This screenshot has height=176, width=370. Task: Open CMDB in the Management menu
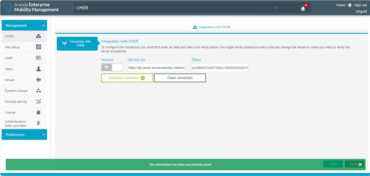pyautogui.click(x=24, y=36)
